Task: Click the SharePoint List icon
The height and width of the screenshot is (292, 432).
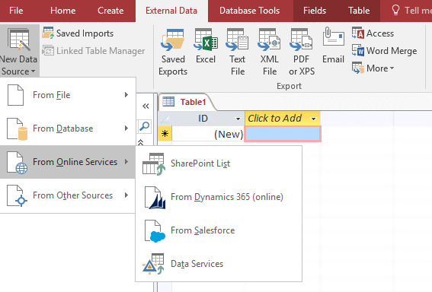Action: (154, 164)
